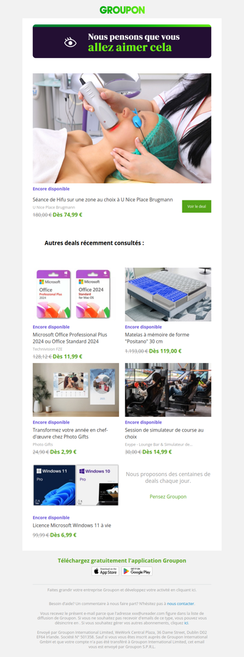The width and height of the screenshot is (244, 657).
Task: Open the racing simulator session image
Action: pos(168,390)
